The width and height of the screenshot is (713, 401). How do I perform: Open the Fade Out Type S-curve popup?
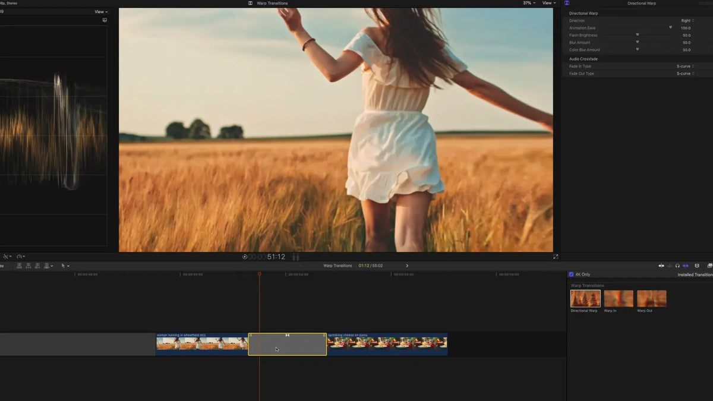point(685,74)
